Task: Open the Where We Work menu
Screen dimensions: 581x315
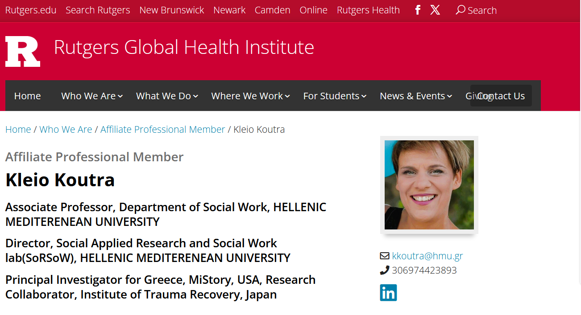Action: click(247, 96)
